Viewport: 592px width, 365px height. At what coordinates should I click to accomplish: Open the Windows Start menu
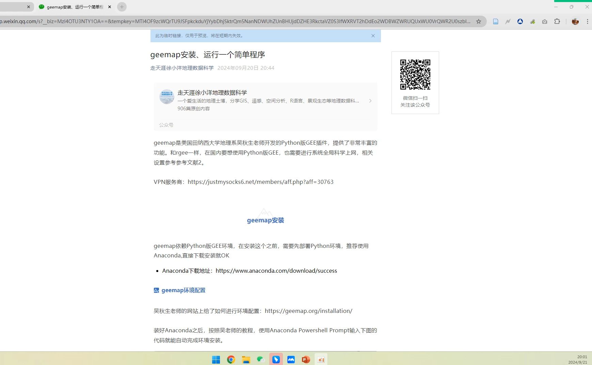(216, 360)
